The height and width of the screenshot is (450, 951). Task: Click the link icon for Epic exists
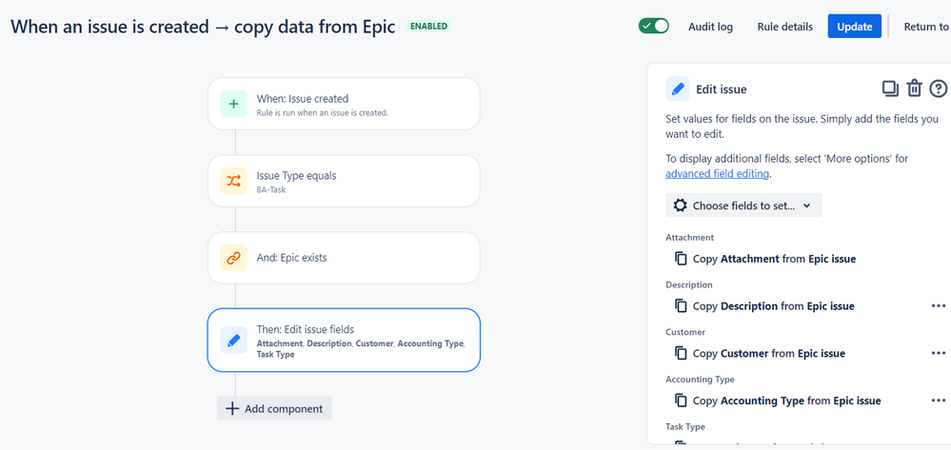pyautogui.click(x=233, y=258)
